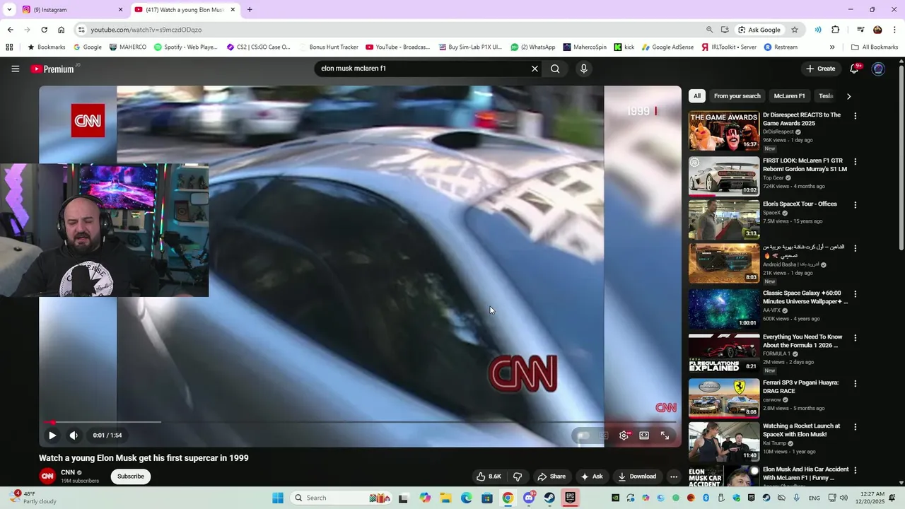Reload the page
905x509 pixels.
tap(44, 30)
